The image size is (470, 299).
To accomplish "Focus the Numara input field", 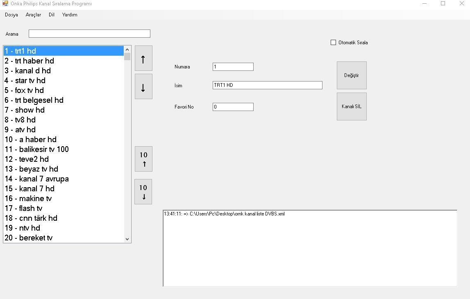I will (x=233, y=67).
